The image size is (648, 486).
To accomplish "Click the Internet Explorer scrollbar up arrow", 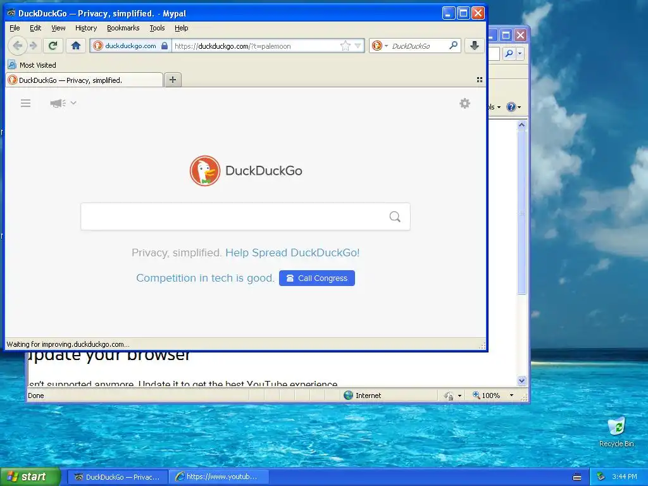I will click(521, 125).
